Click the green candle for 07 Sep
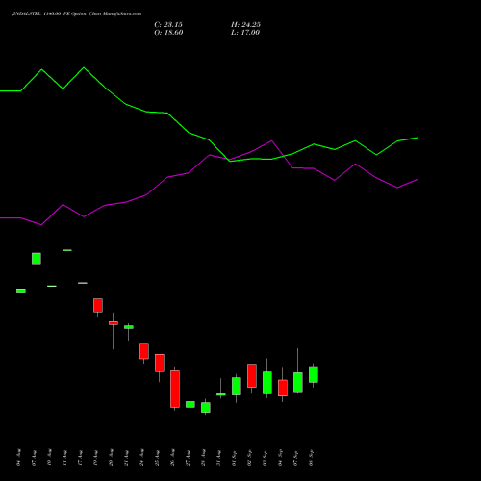 click(x=298, y=383)
